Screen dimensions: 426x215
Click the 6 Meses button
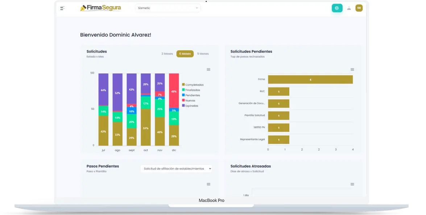pyautogui.click(x=185, y=54)
